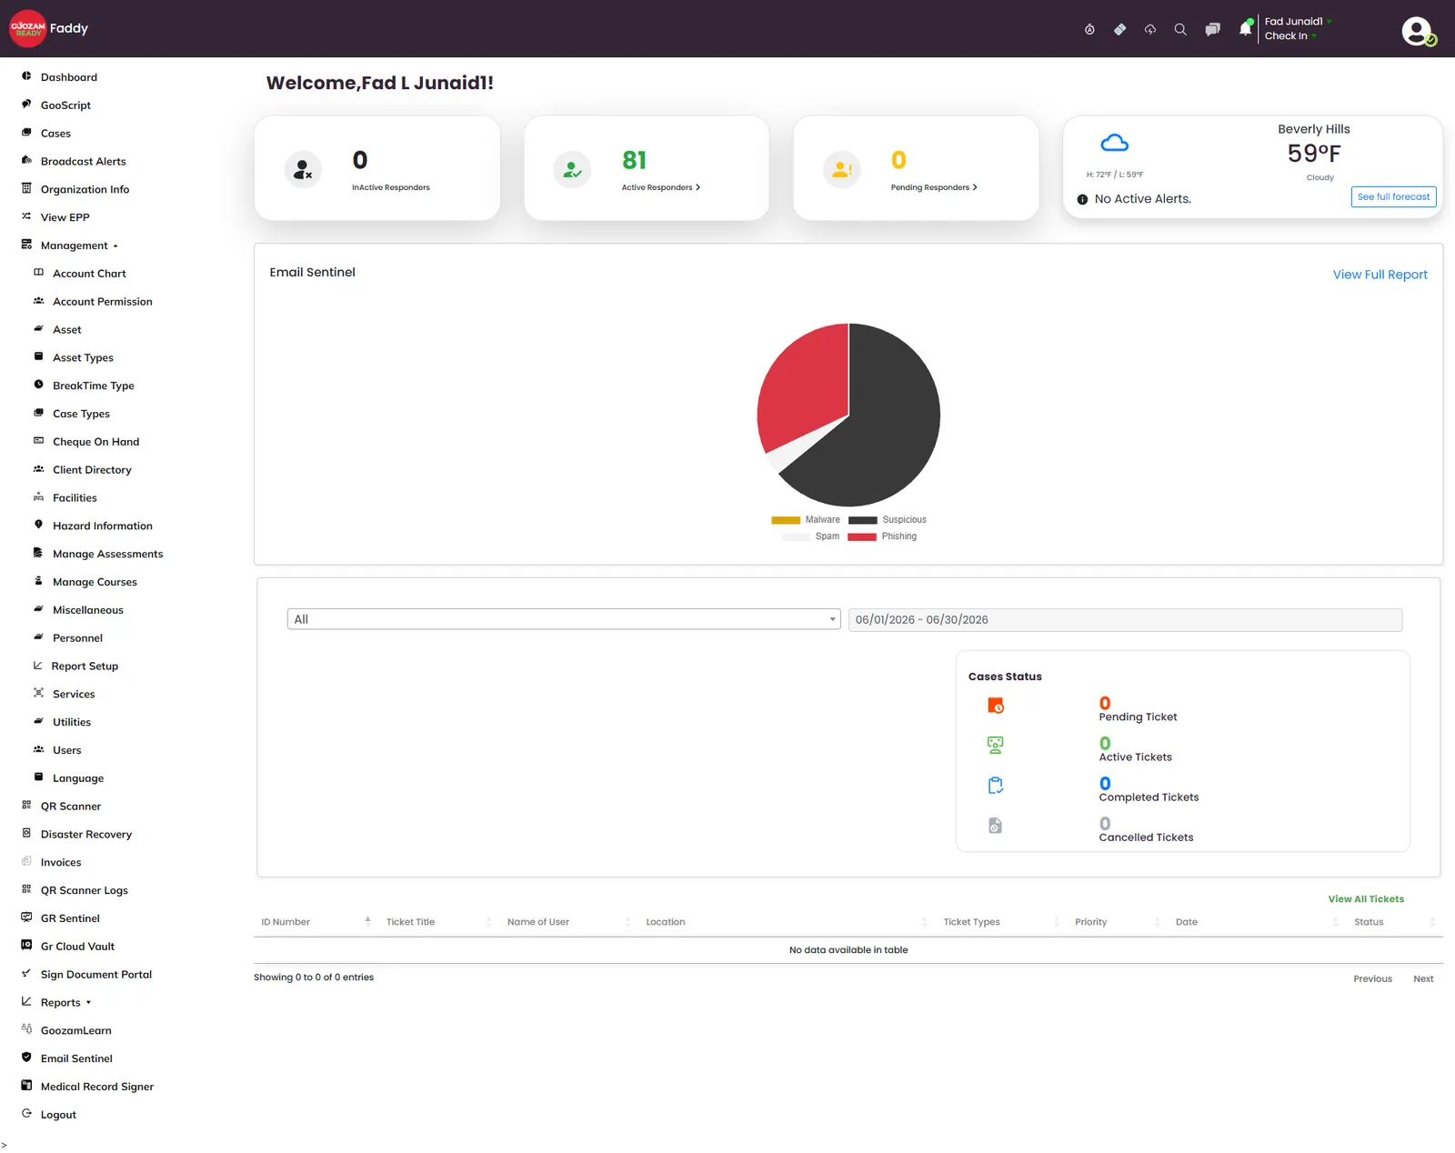The height and width of the screenshot is (1153, 1455).
Task: View Active Responders list
Action: (661, 187)
